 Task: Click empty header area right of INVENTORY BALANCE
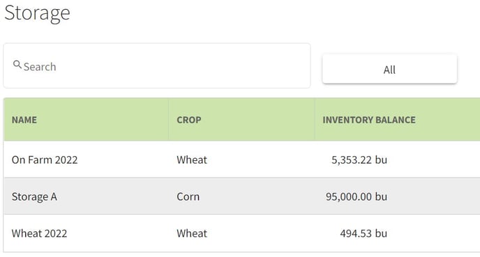pyautogui.click(x=448, y=120)
